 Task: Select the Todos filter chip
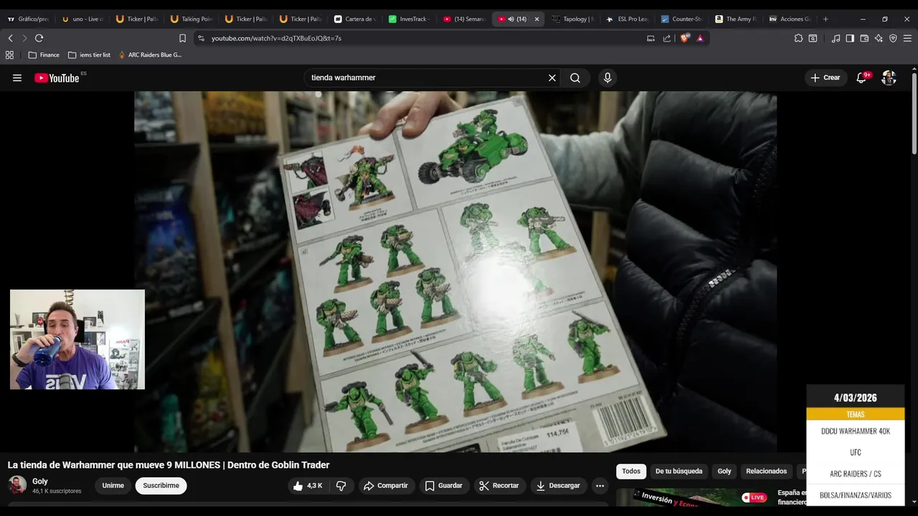tap(631, 472)
